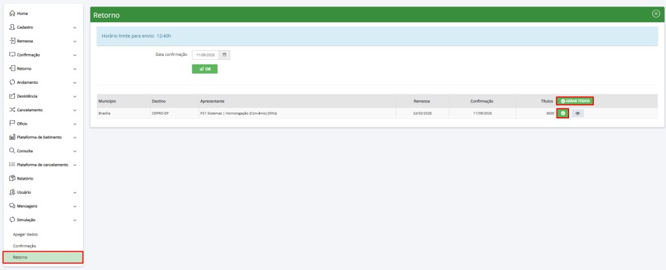Viewport: 666px width, 270px height.
Task: Open the calendar picker beside confirmation date
Action: pyautogui.click(x=224, y=55)
